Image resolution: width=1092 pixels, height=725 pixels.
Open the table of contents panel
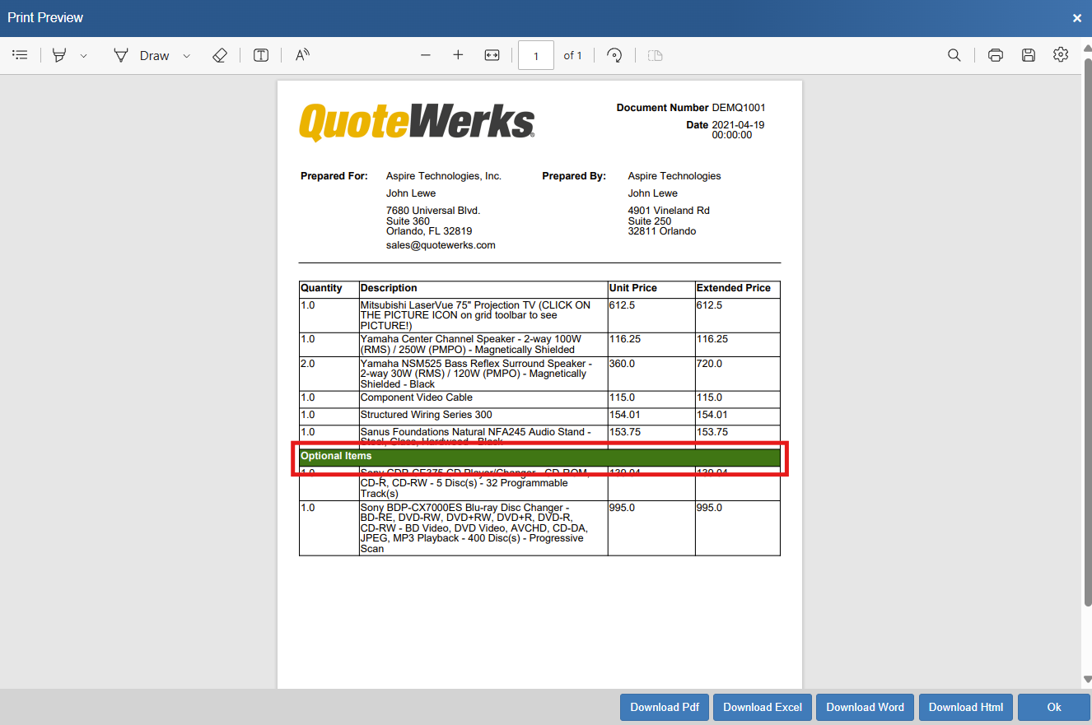coord(21,55)
